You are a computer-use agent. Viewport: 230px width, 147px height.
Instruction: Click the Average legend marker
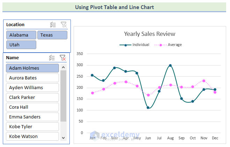[161, 45]
